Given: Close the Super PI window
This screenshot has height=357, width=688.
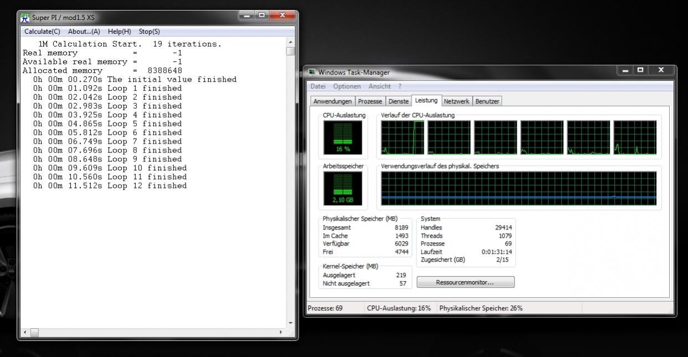Looking at the screenshot, I should coord(283,15).
